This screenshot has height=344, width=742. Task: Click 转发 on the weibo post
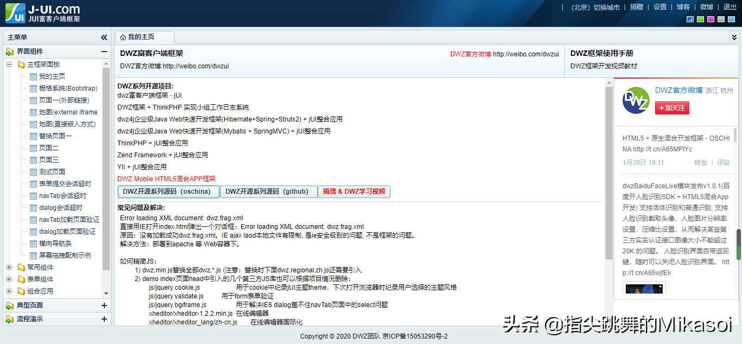[701, 162]
